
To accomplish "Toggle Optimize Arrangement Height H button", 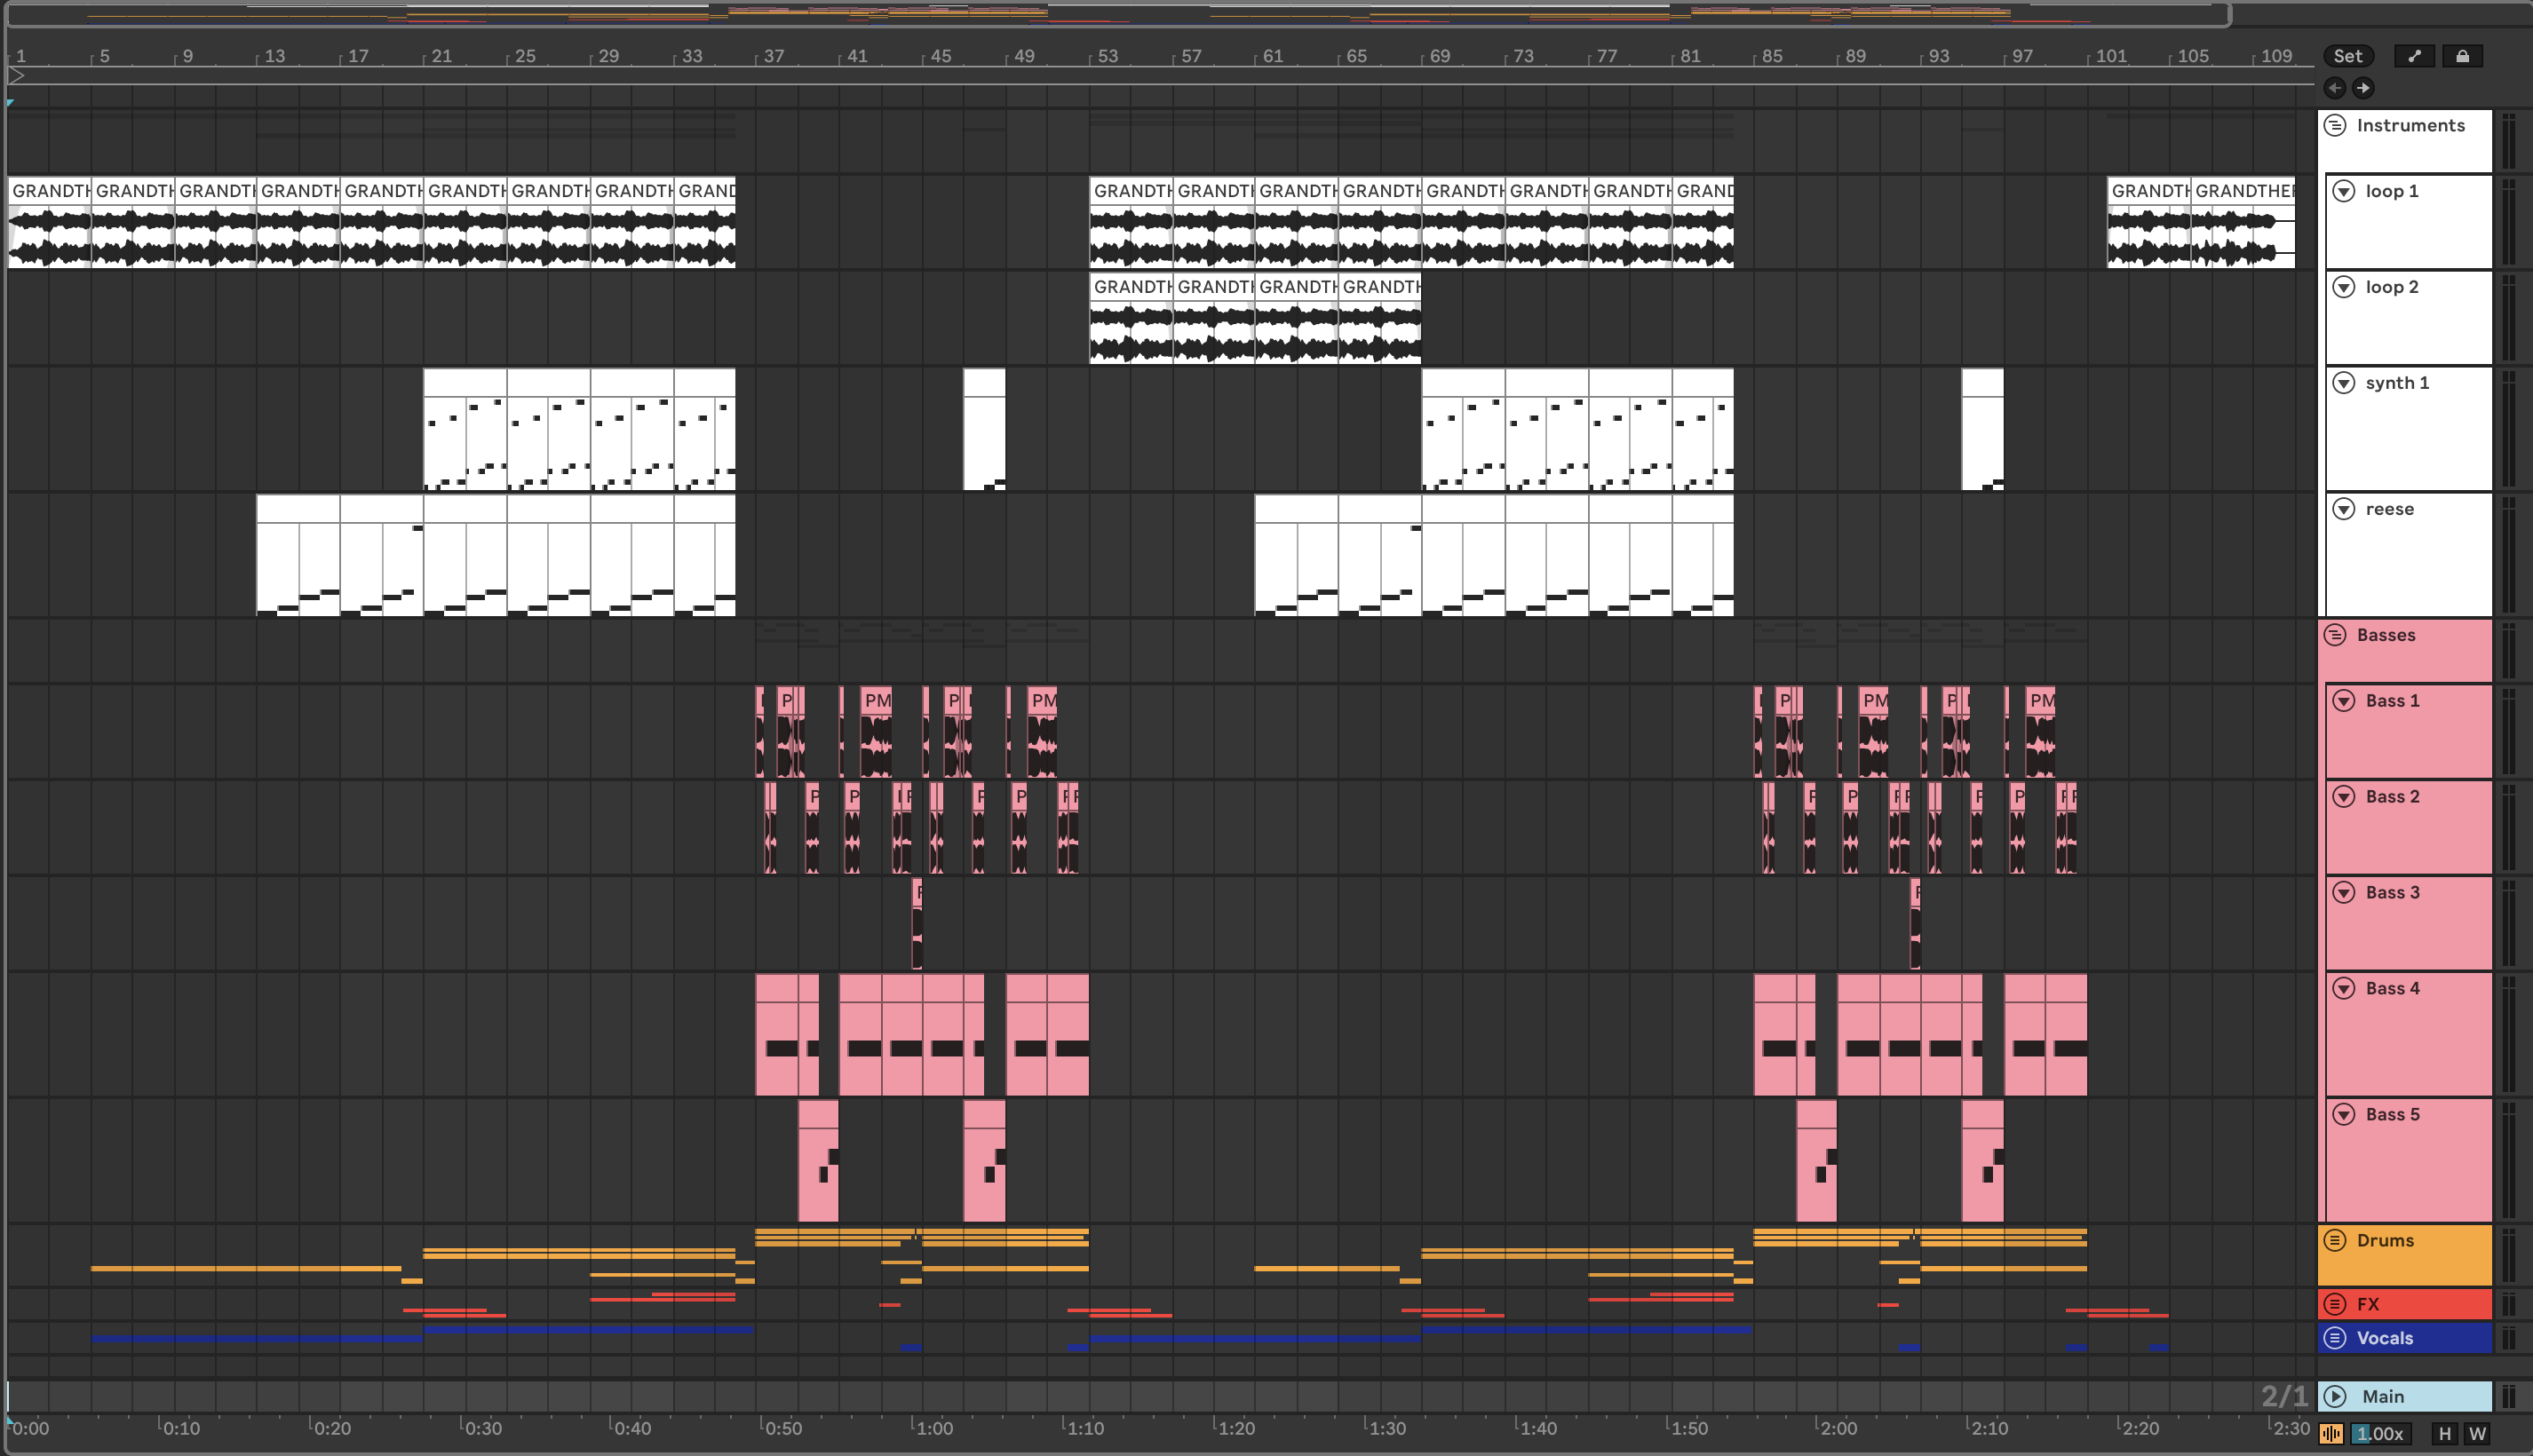I will 2445,1433.
